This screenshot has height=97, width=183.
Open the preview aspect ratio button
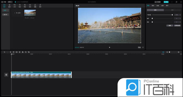point(139,47)
